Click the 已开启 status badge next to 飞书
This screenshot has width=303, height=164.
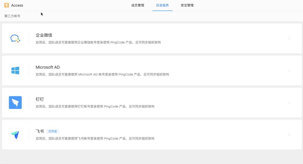tap(52, 131)
